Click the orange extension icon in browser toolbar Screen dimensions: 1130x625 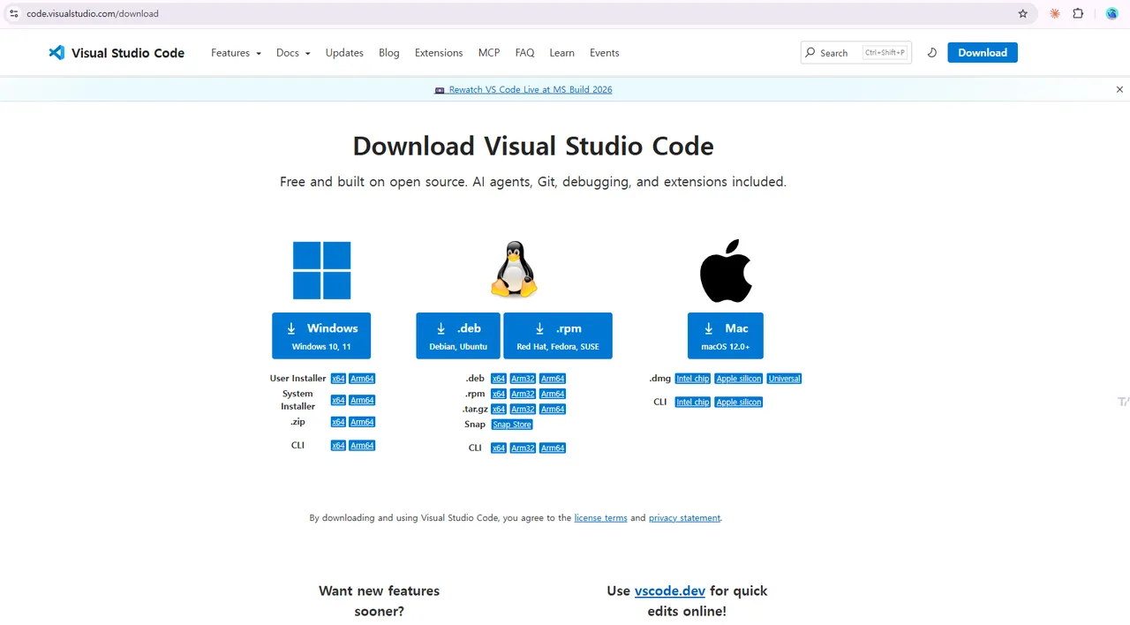1054,13
